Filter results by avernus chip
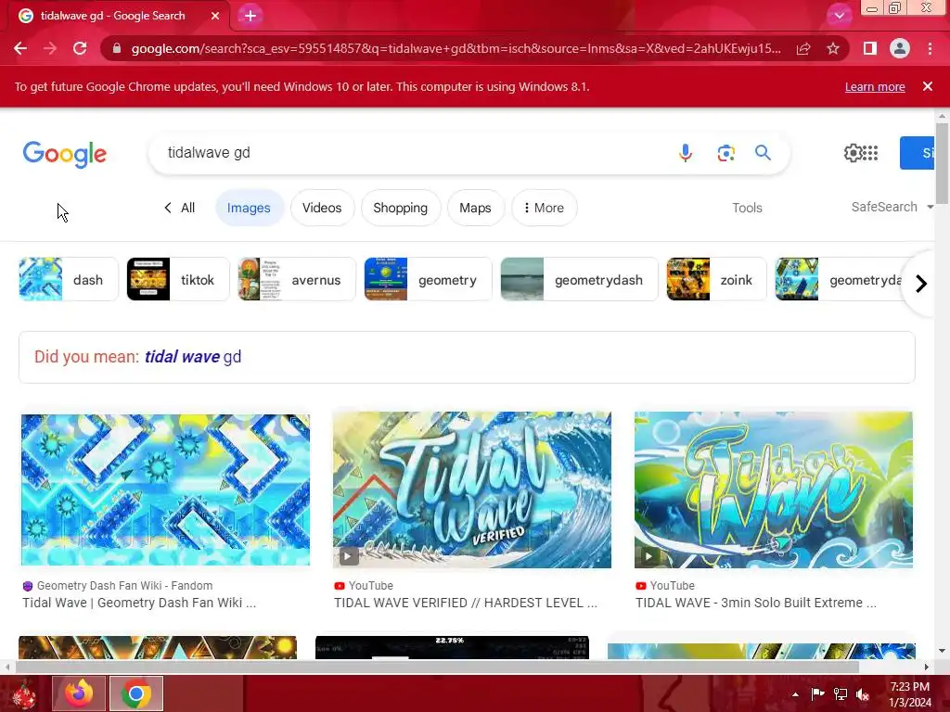This screenshot has height=712, width=950. point(297,280)
